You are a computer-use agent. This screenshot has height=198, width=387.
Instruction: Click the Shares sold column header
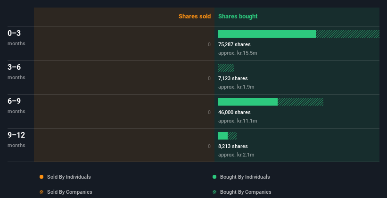[x=195, y=16]
